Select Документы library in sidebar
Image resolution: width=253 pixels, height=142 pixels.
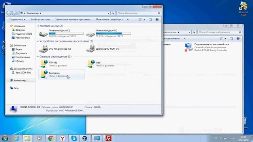(x=21, y=53)
